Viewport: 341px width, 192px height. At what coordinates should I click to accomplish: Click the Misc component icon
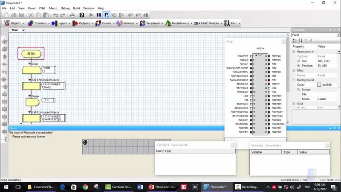click(227, 23)
